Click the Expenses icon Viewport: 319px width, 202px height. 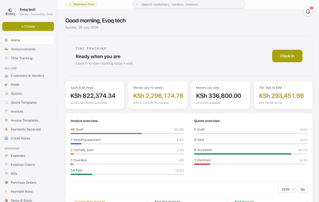6,156
